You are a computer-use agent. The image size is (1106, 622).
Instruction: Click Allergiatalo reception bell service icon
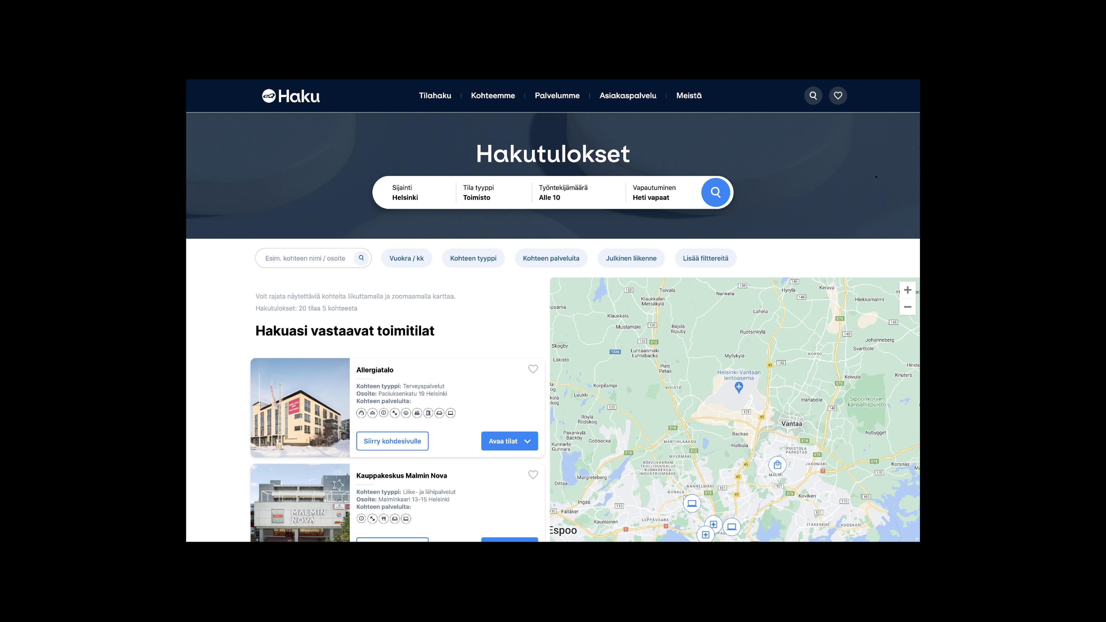coord(372,413)
